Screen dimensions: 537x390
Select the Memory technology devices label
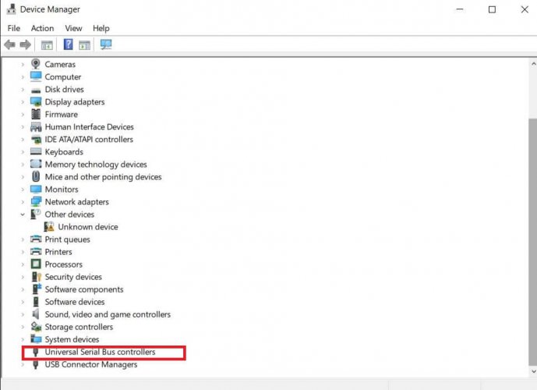[x=96, y=164]
